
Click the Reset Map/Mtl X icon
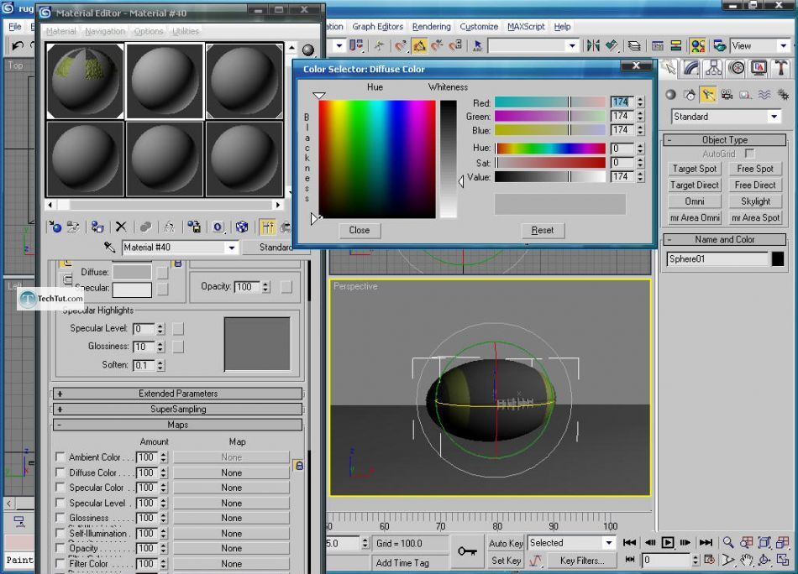pos(121,227)
